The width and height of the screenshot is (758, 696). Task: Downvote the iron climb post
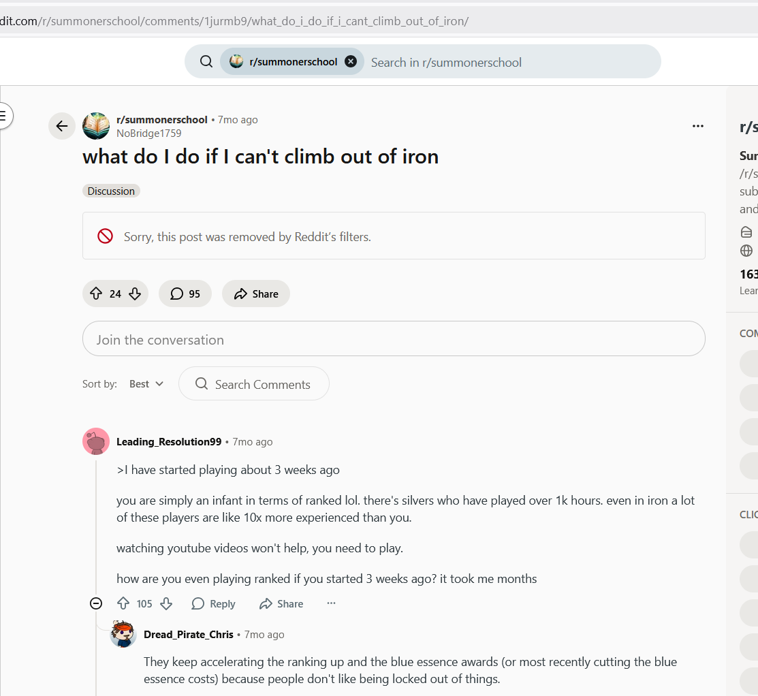click(x=135, y=294)
